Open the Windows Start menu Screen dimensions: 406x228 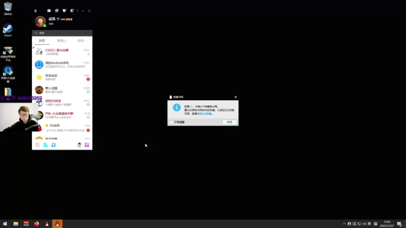tap(5, 223)
